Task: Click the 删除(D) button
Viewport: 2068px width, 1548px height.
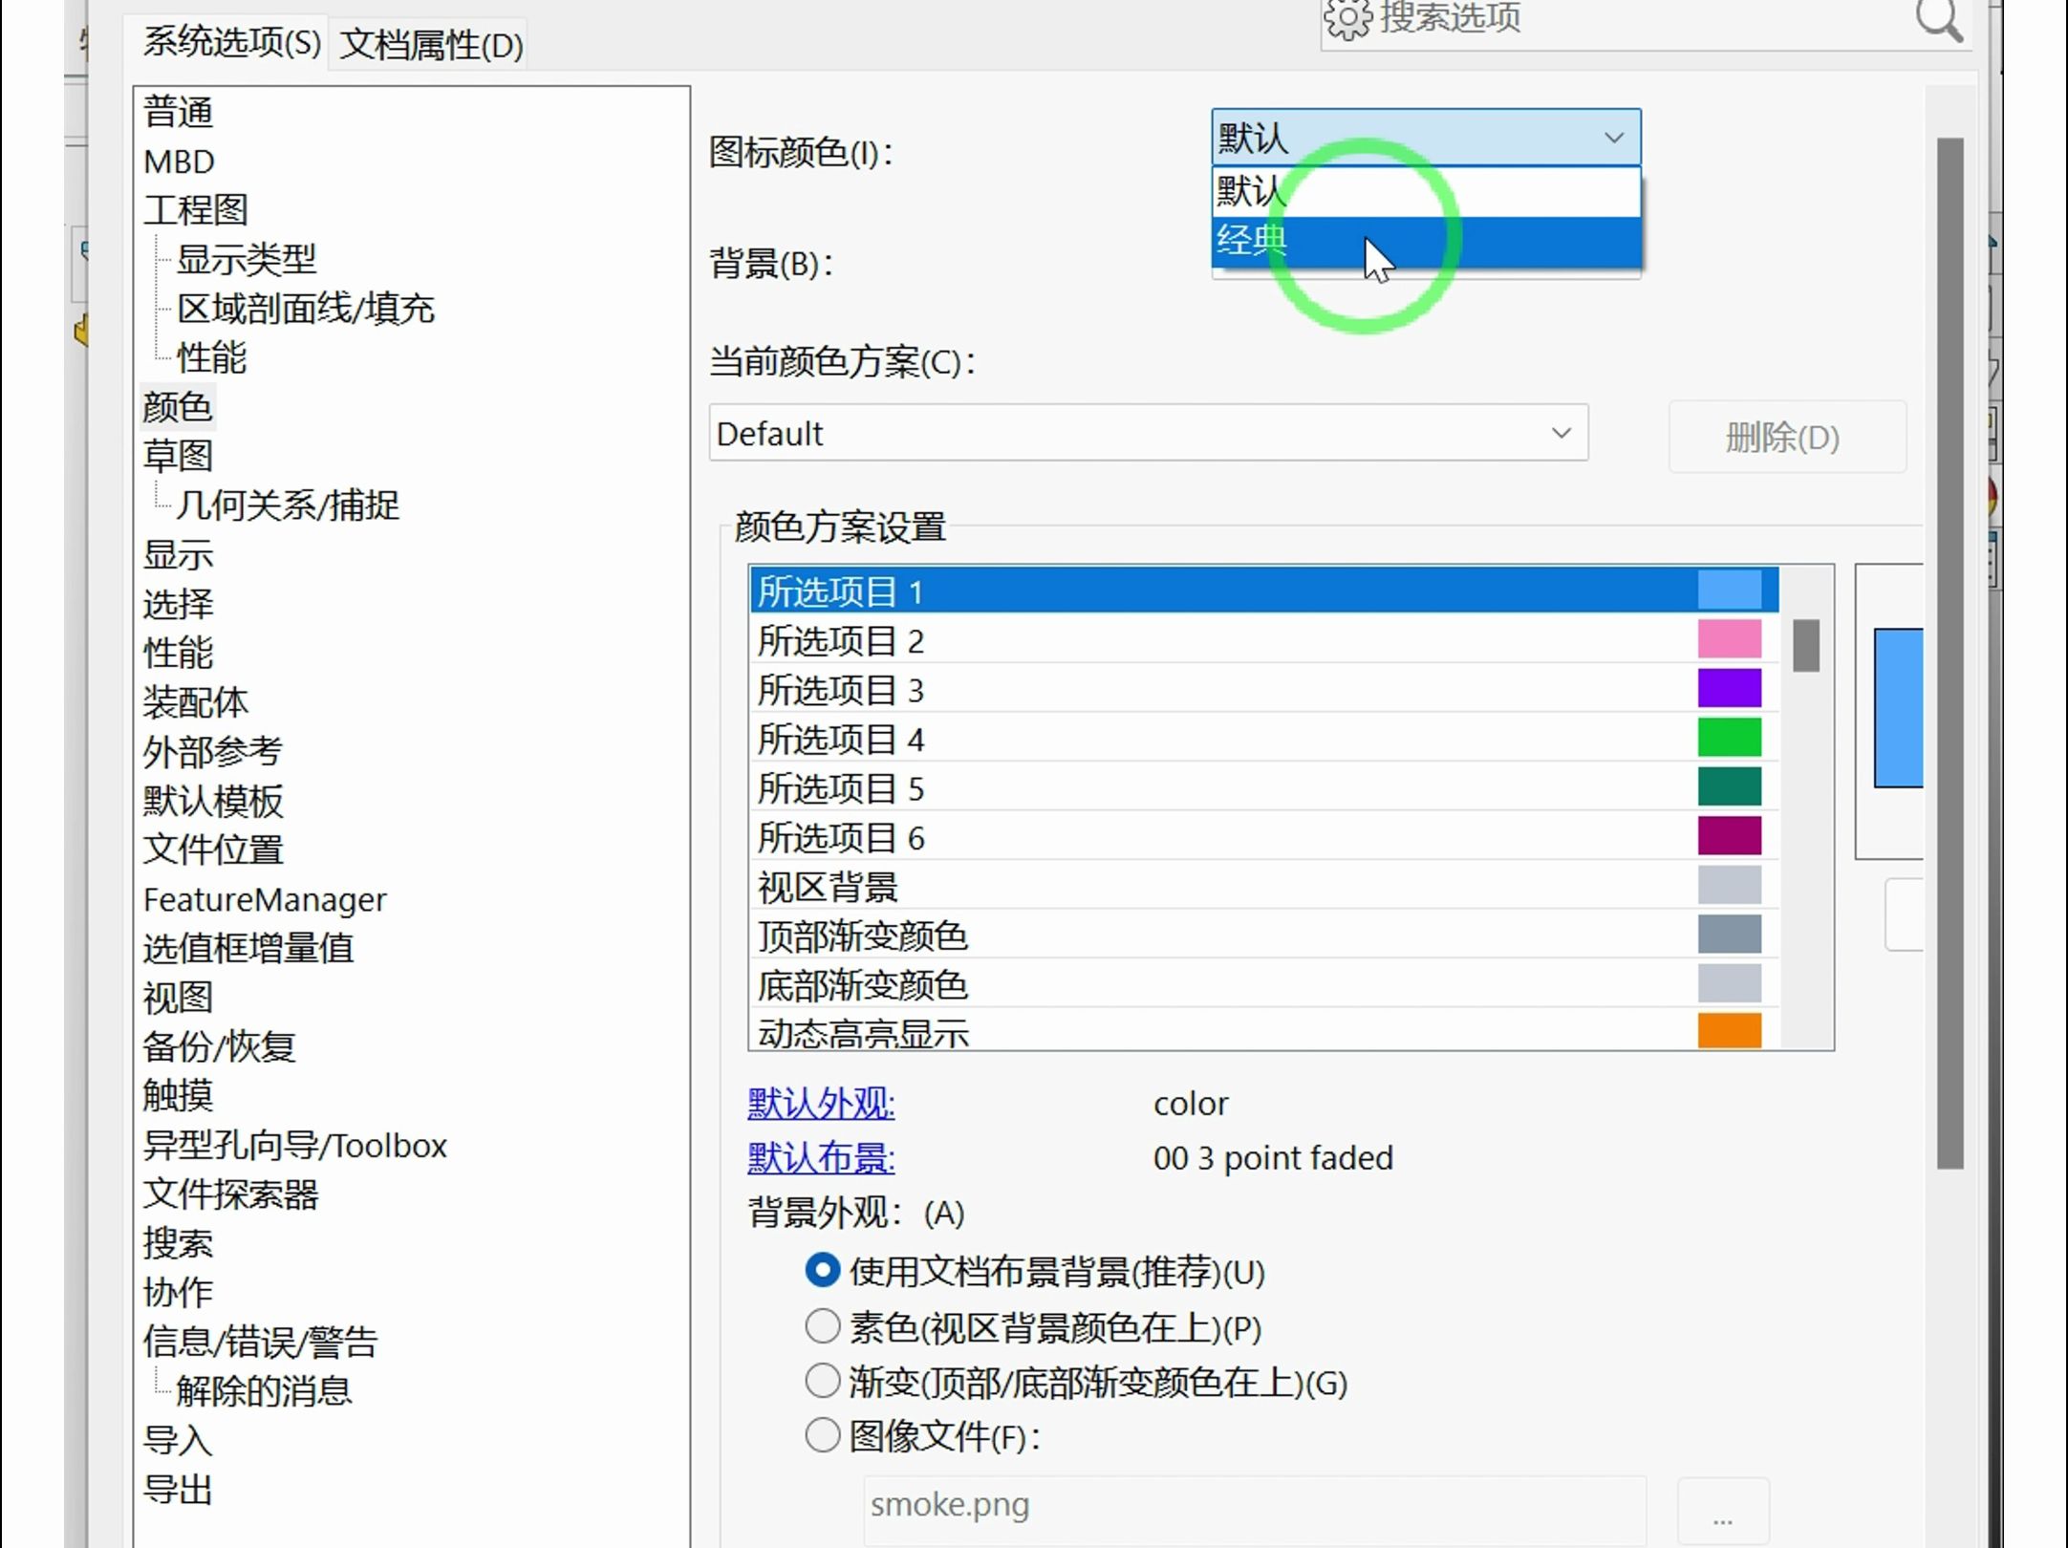Action: 1786,438
